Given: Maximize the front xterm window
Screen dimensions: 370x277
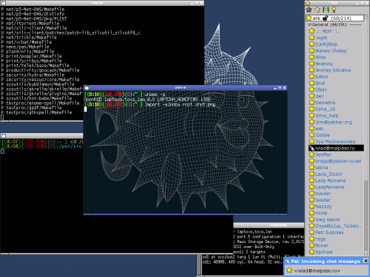Looking at the screenshot, I should pyautogui.click(x=280, y=88).
